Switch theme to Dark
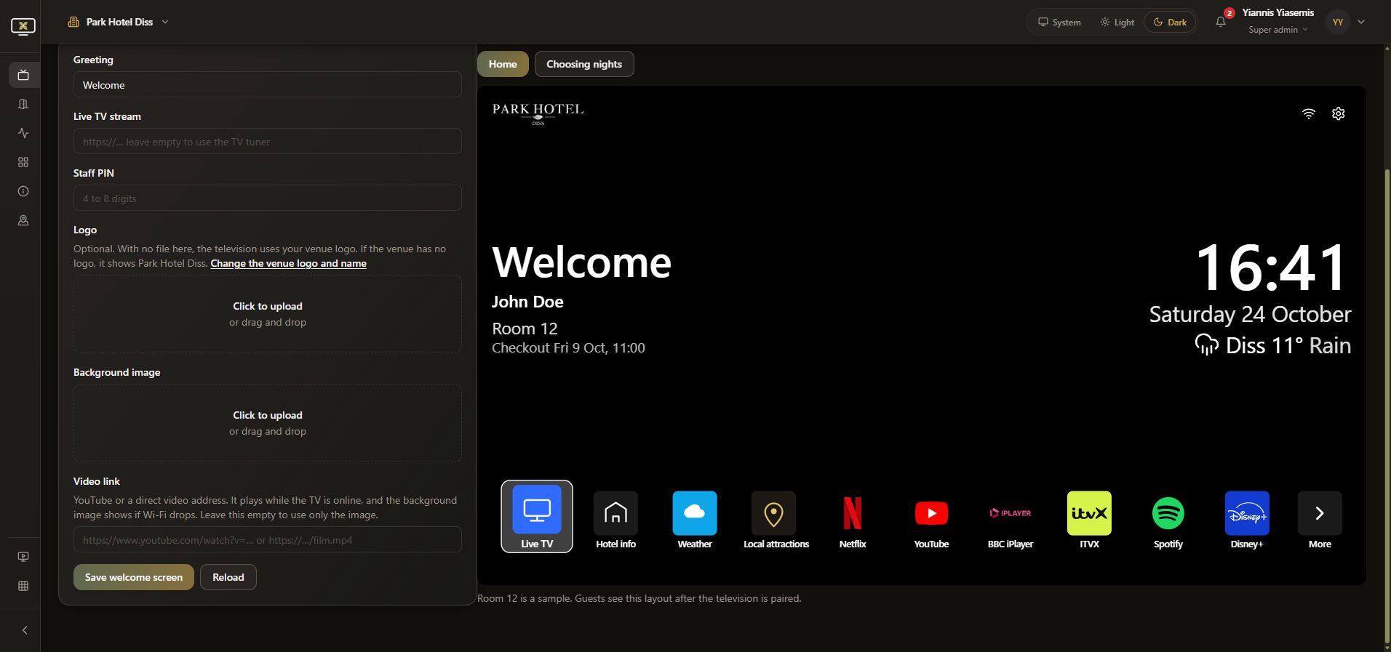Screen dimensions: 1391x652 pyautogui.click(x=1170, y=22)
